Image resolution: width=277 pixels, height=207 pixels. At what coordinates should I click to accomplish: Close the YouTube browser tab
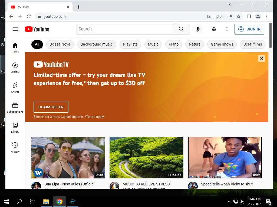click(x=68, y=7)
